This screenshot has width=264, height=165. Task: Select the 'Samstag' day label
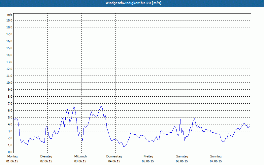tap(182, 156)
